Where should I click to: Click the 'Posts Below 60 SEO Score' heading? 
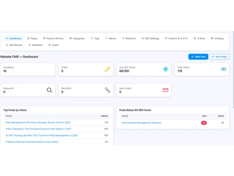point(135,110)
